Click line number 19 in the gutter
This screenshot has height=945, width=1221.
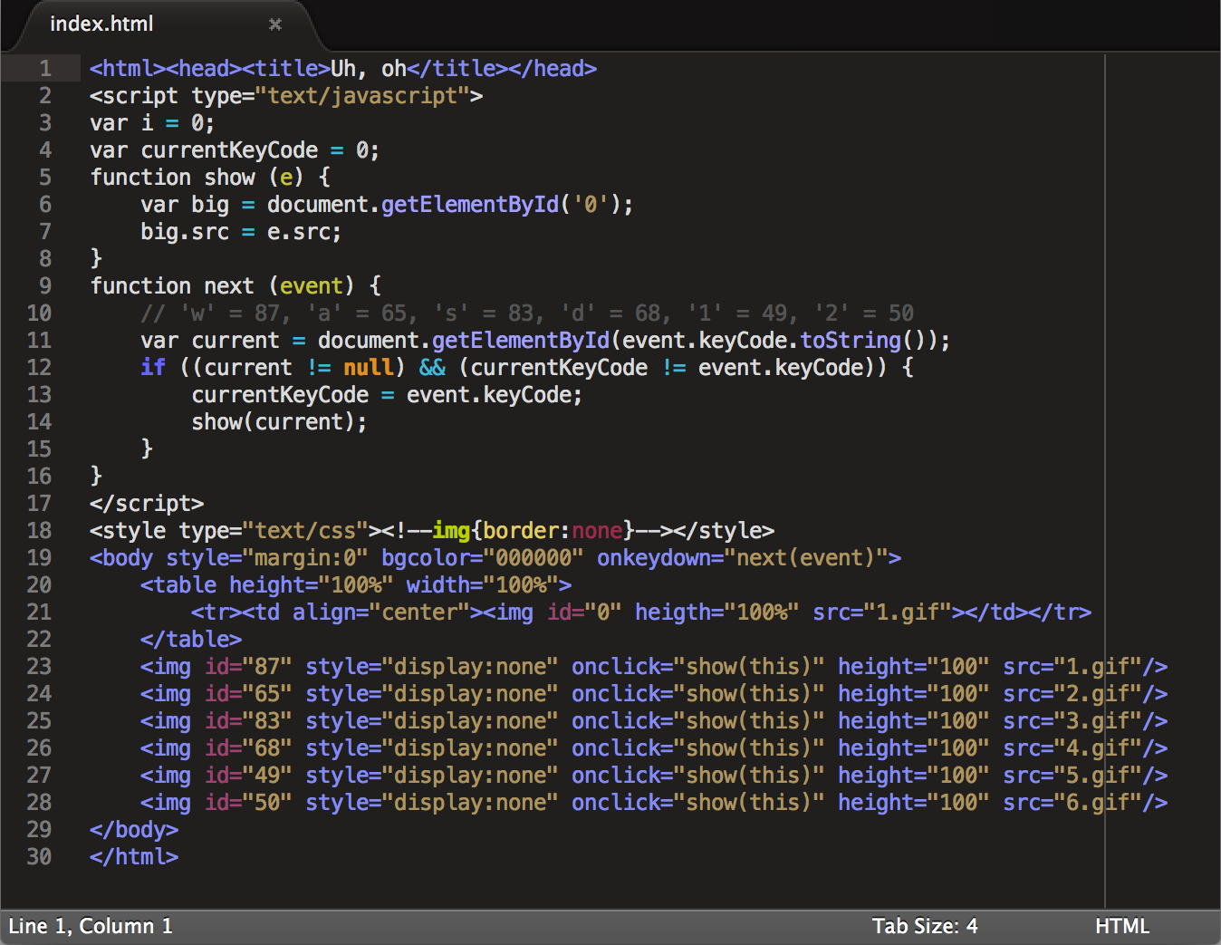pyautogui.click(x=39, y=557)
